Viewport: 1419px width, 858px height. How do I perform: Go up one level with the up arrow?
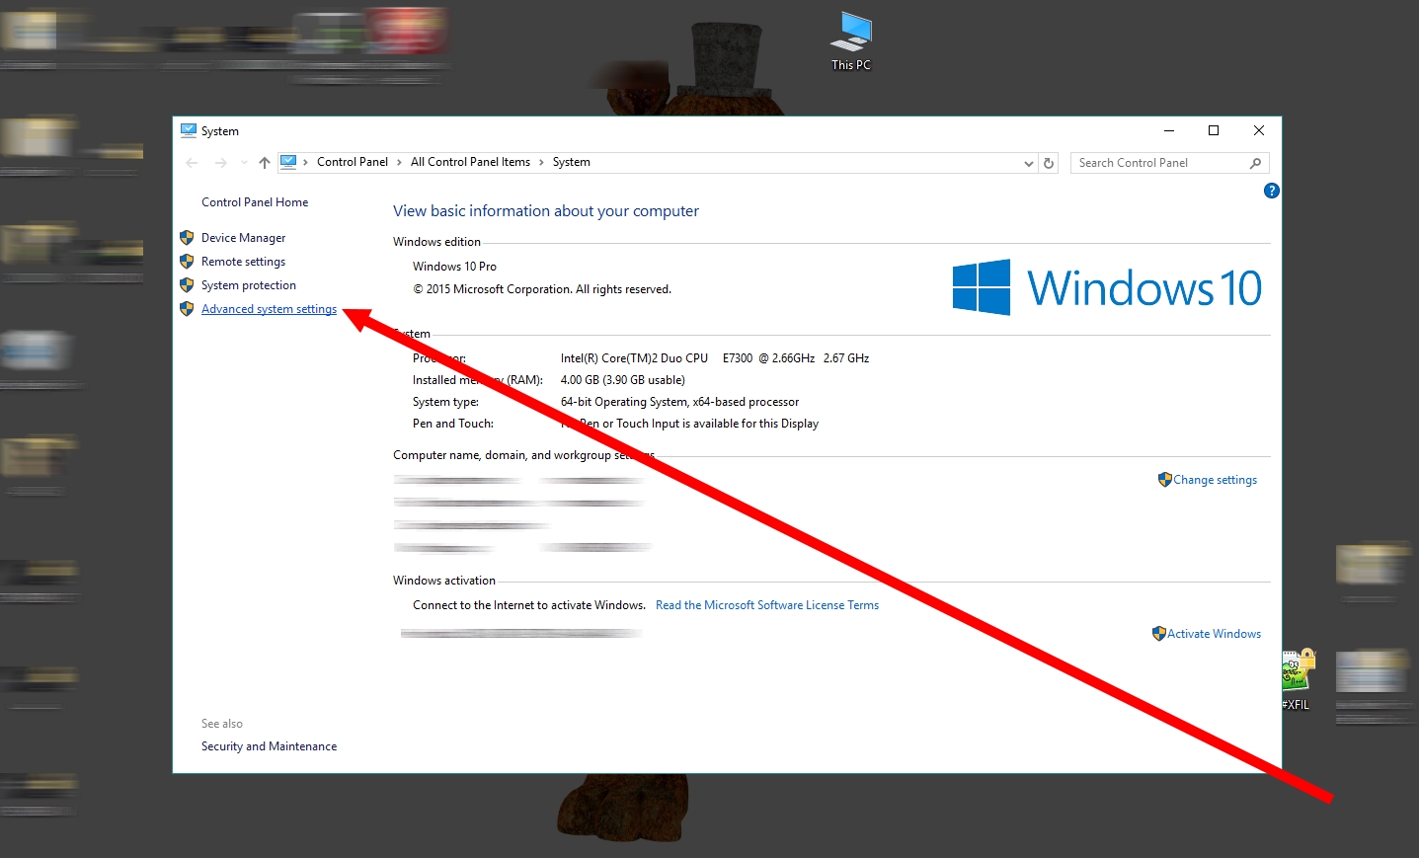(264, 163)
